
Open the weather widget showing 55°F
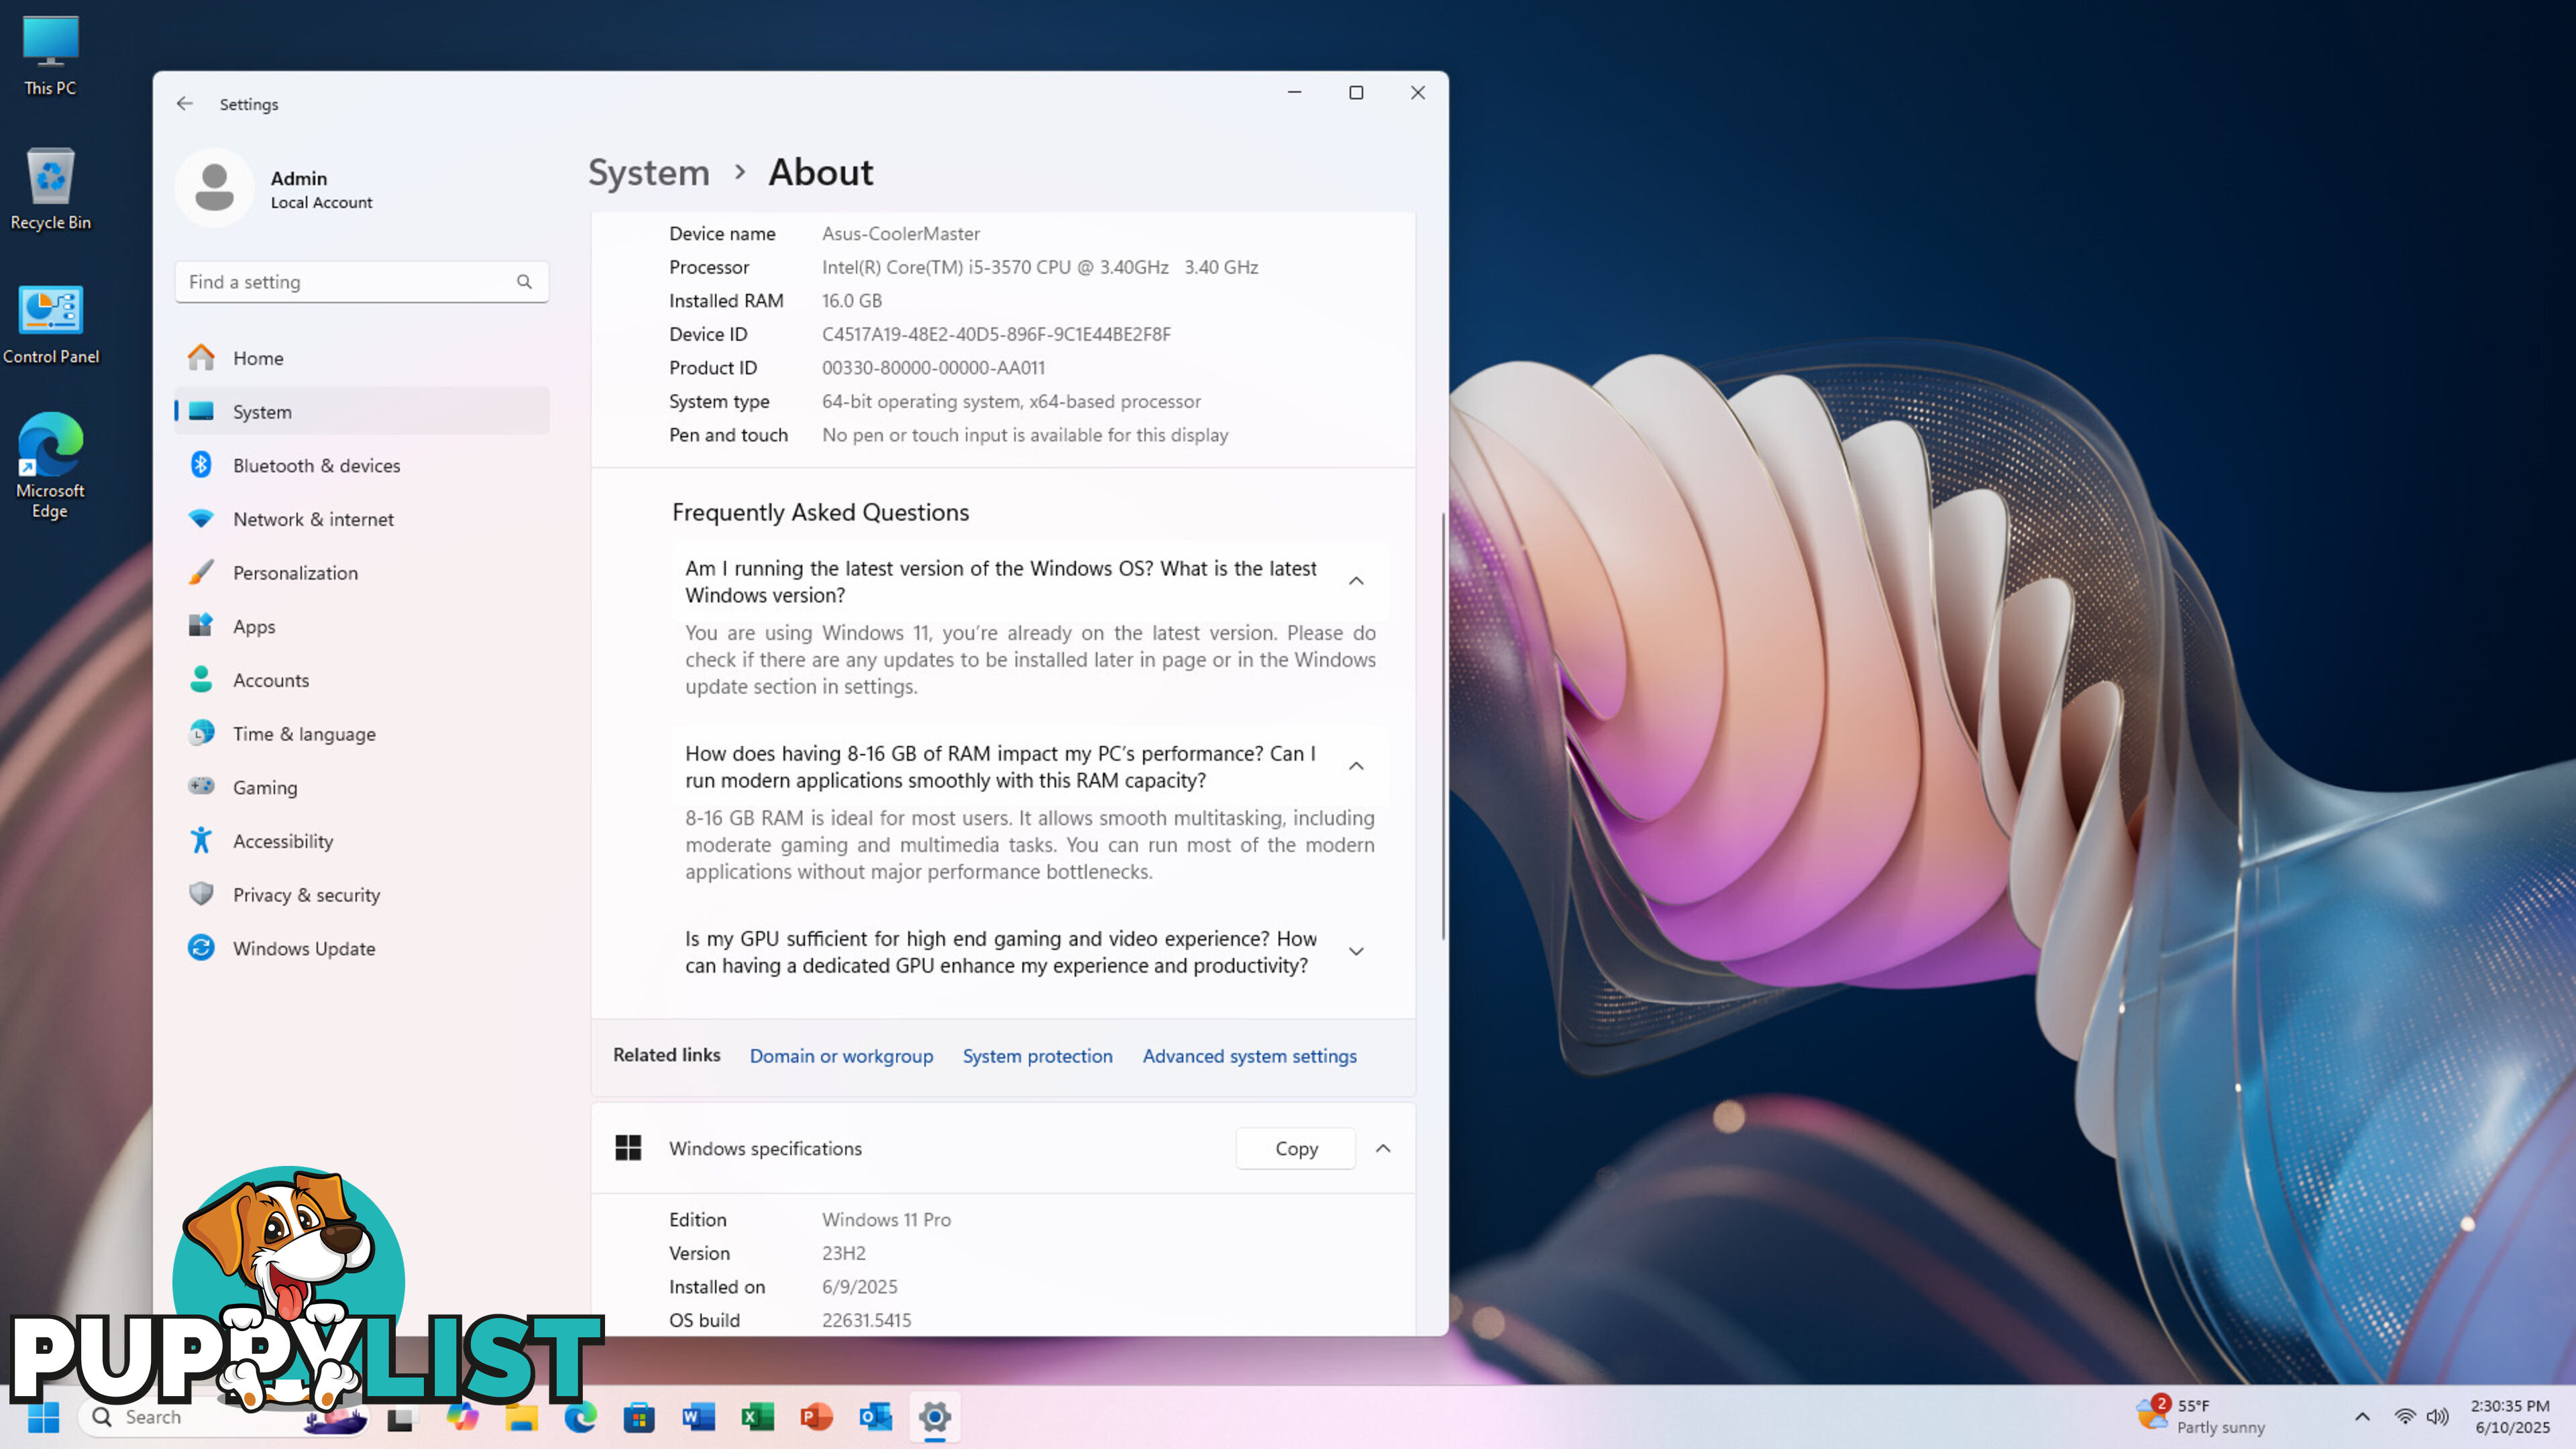pos(2200,1417)
